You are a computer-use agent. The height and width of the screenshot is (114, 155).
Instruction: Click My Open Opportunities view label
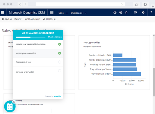pos(92,47)
